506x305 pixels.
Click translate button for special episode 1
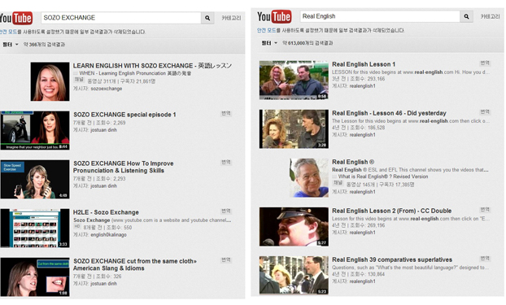tap(226, 113)
